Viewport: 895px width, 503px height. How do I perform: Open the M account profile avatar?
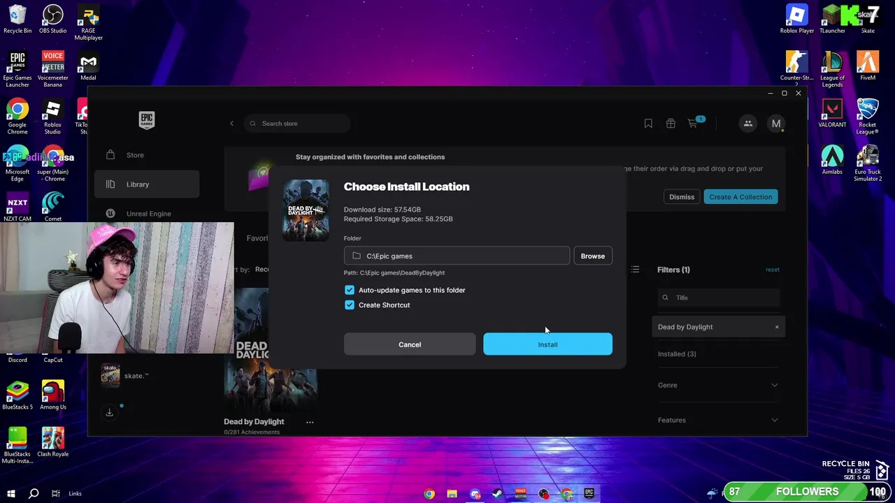(775, 124)
